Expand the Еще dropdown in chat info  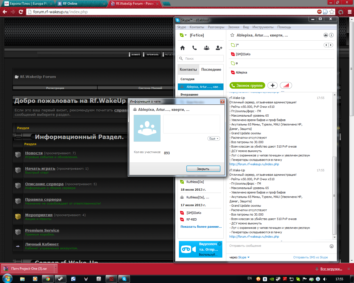(x=214, y=138)
